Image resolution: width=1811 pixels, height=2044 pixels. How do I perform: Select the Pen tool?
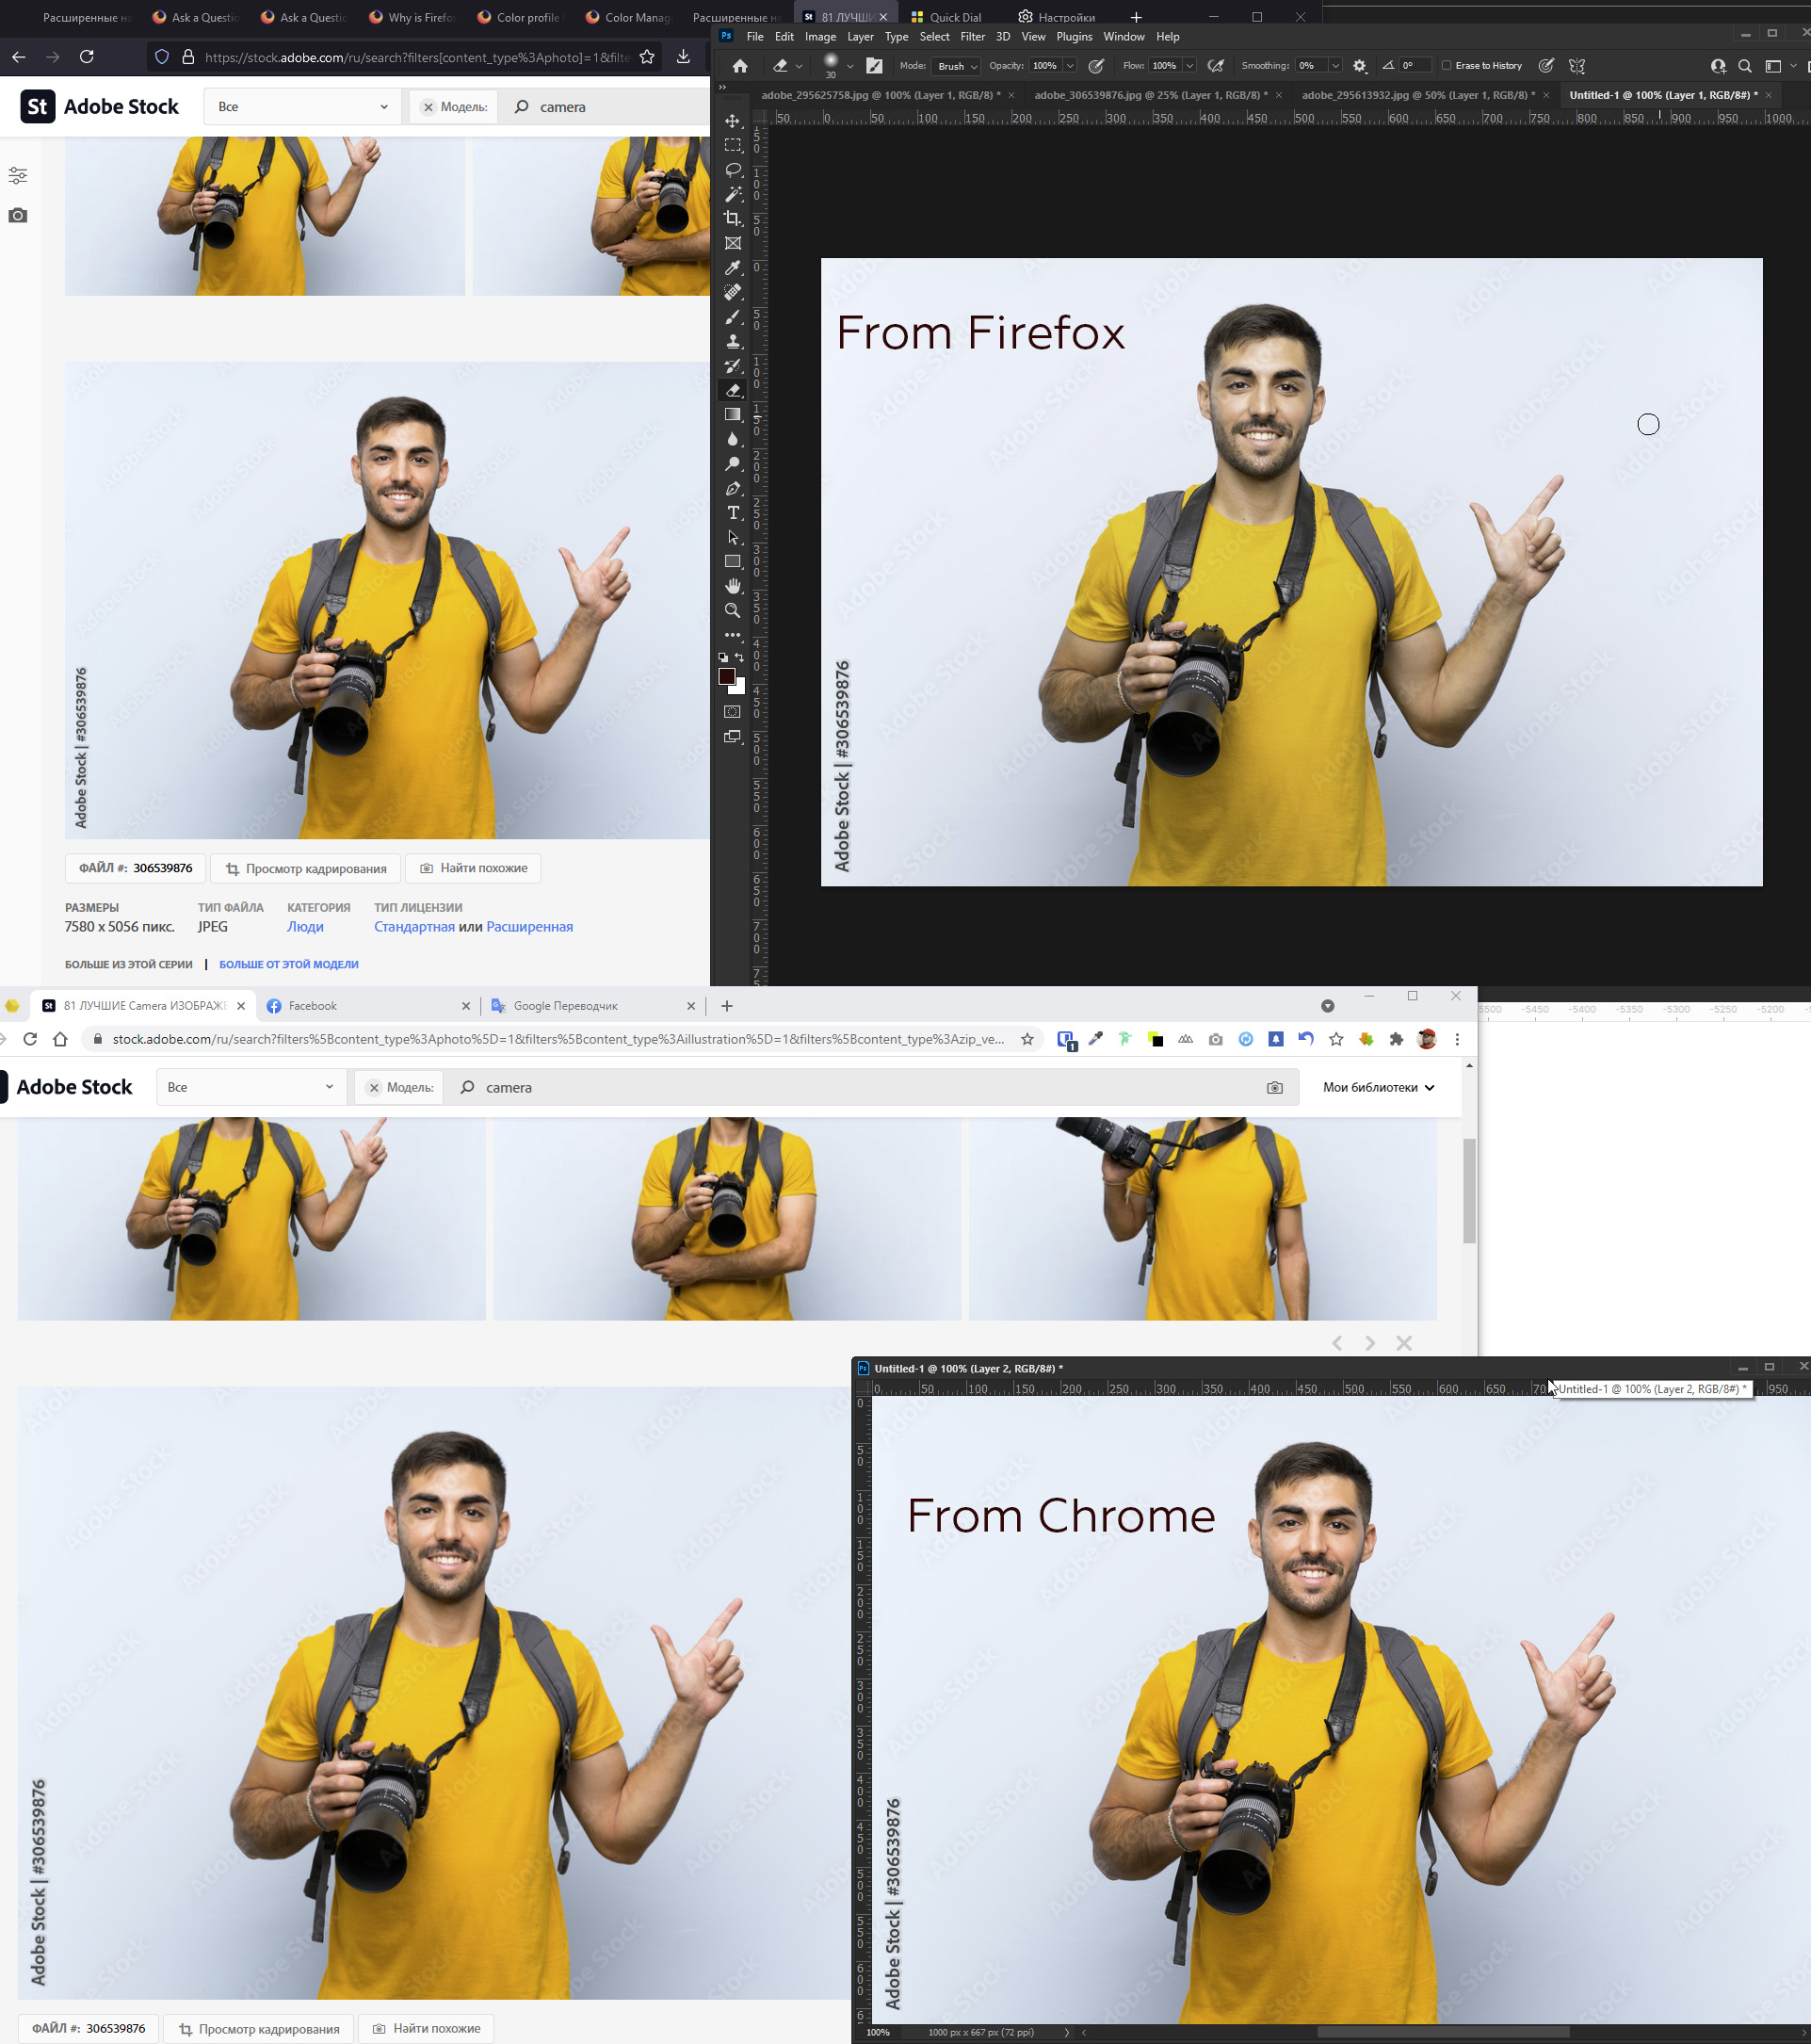click(732, 488)
